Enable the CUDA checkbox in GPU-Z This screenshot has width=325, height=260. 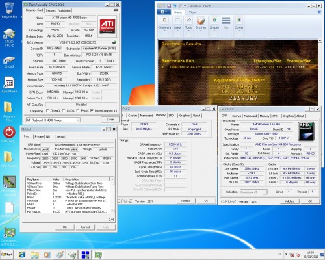[64, 111]
